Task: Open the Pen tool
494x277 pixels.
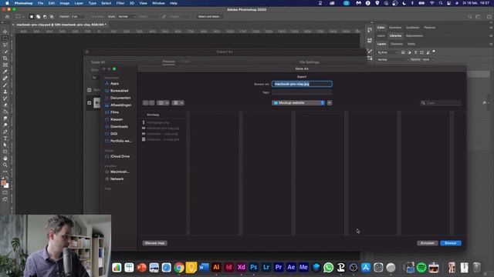Action: click(5, 132)
